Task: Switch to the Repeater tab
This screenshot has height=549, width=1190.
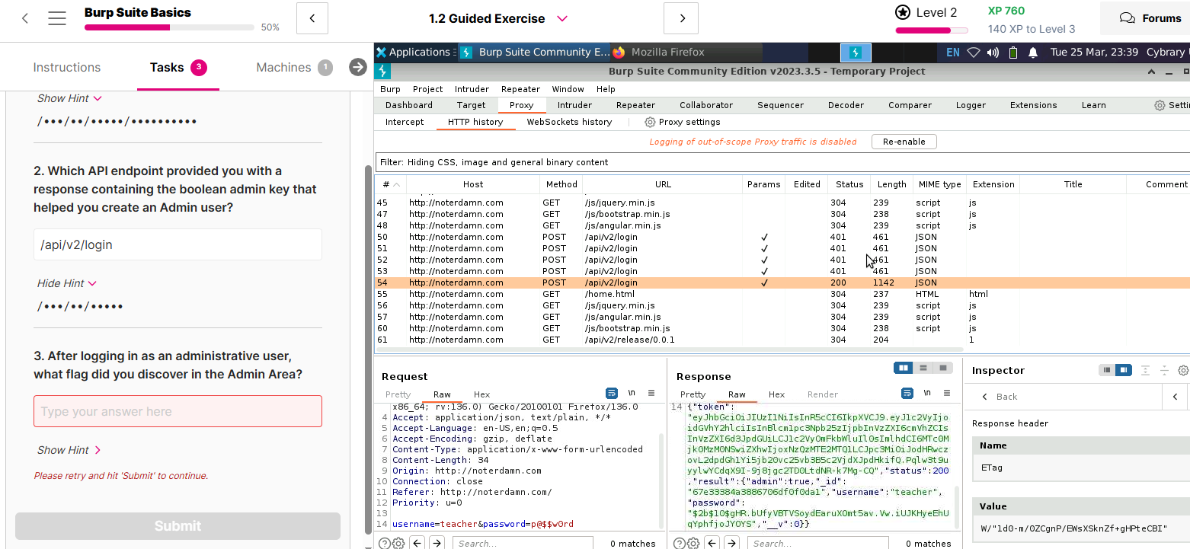Action: (635, 105)
